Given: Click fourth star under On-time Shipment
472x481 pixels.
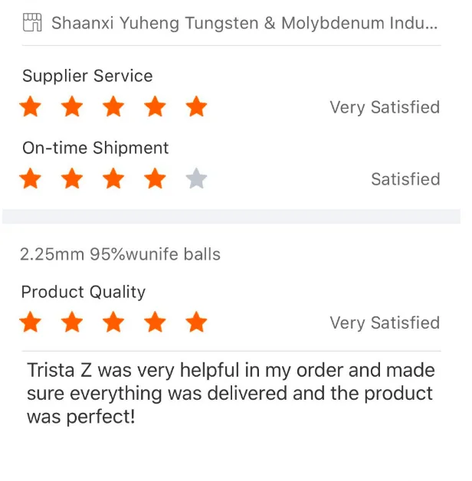Looking at the screenshot, I should click(156, 179).
